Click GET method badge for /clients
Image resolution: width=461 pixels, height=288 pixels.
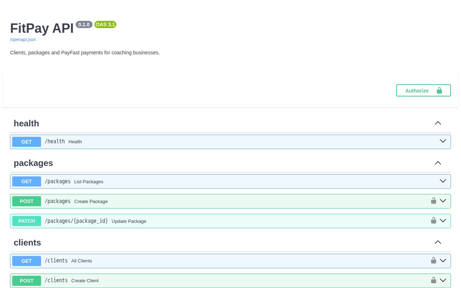tap(27, 261)
